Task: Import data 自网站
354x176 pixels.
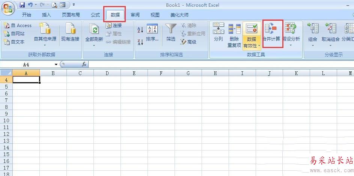Action: pos(14,34)
